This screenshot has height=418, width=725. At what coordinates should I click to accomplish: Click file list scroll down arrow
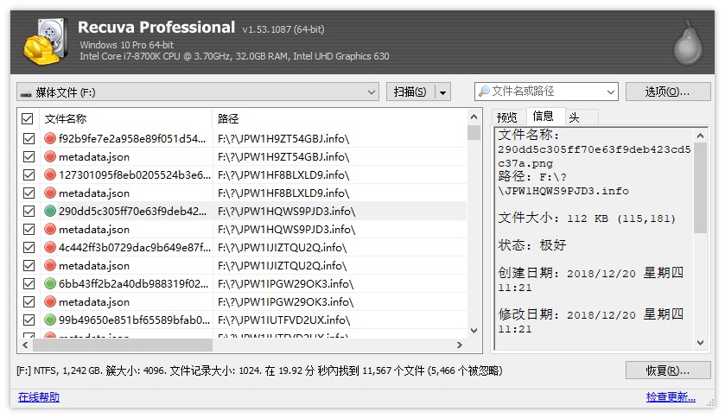(x=474, y=330)
